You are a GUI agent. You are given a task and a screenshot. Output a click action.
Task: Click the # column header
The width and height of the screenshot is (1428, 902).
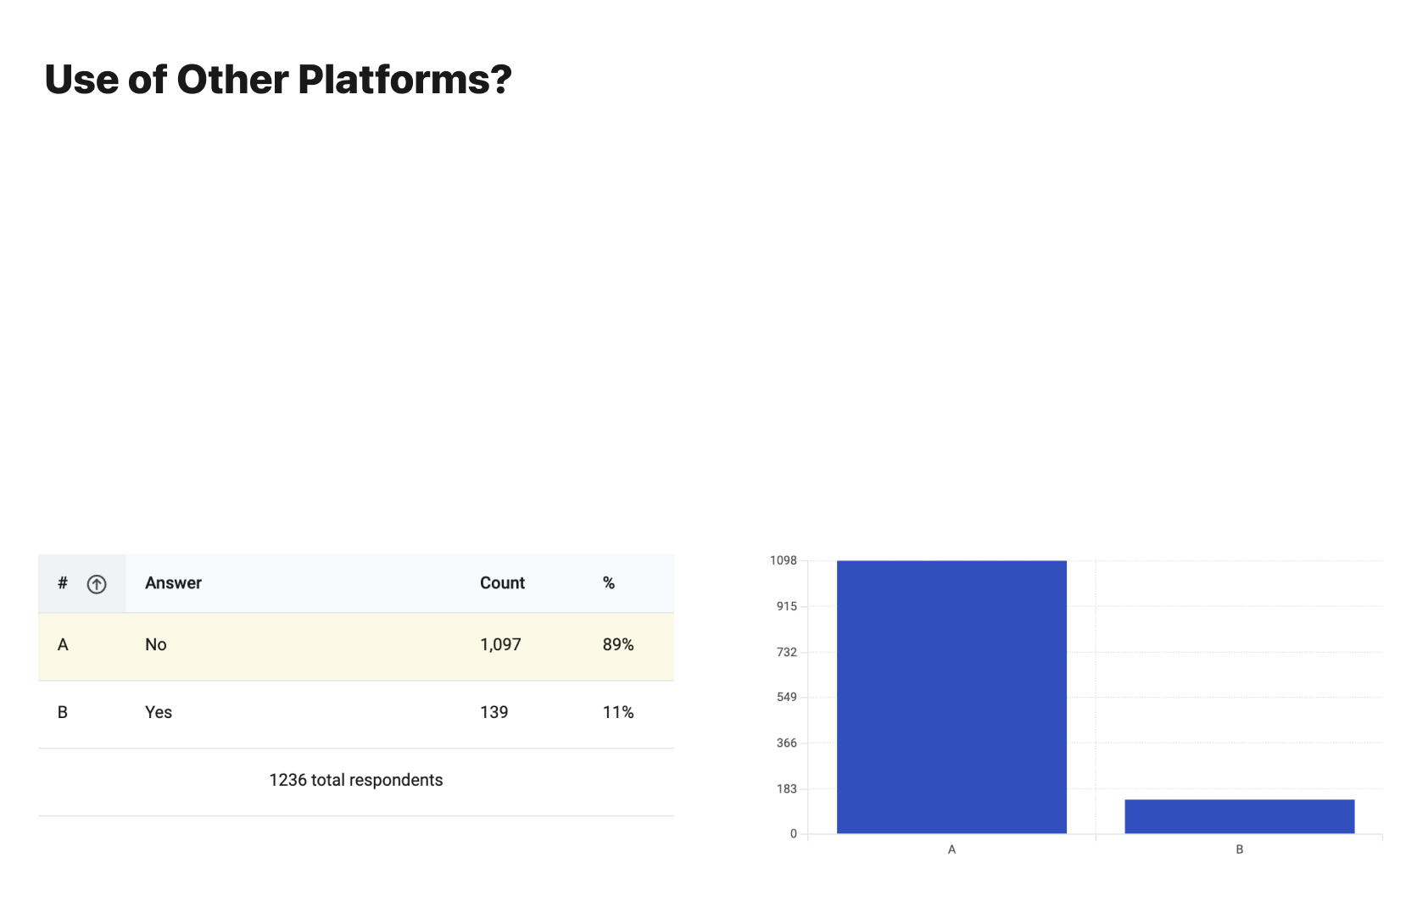tap(63, 583)
